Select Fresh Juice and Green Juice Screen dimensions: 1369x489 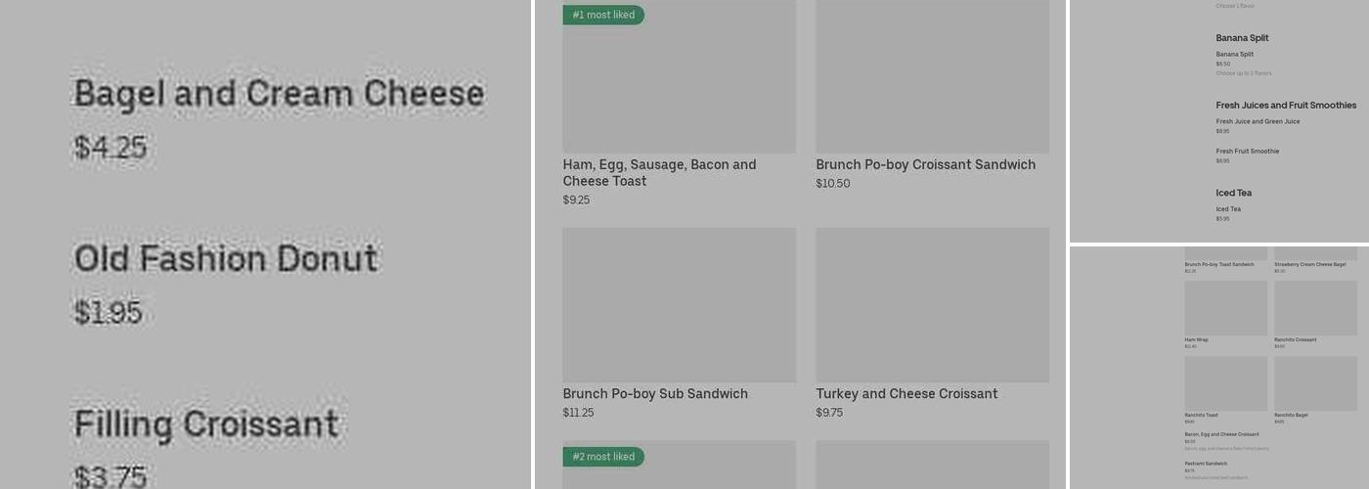tap(1258, 122)
